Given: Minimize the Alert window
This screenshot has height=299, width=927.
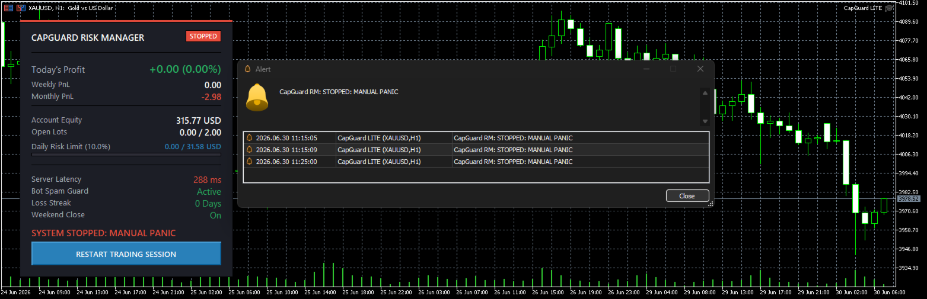Looking at the screenshot, I should click(x=646, y=69).
